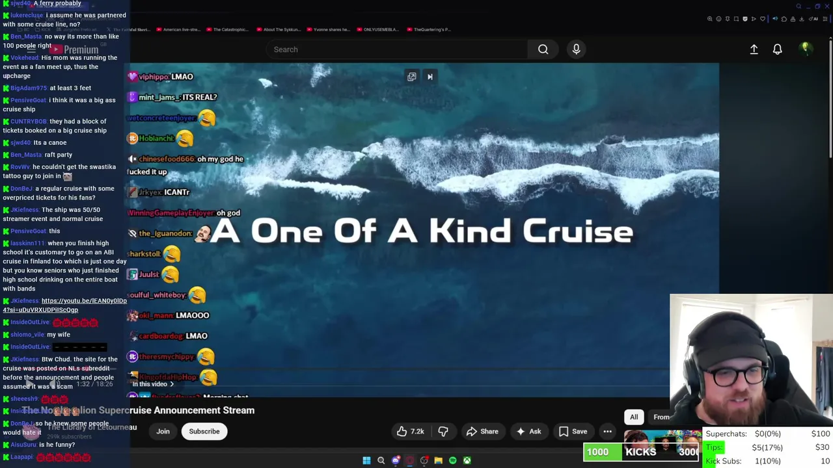Click left chat username AisuSuru
The width and height of the screenshot is (833, 468).
(x=23, y=445)
